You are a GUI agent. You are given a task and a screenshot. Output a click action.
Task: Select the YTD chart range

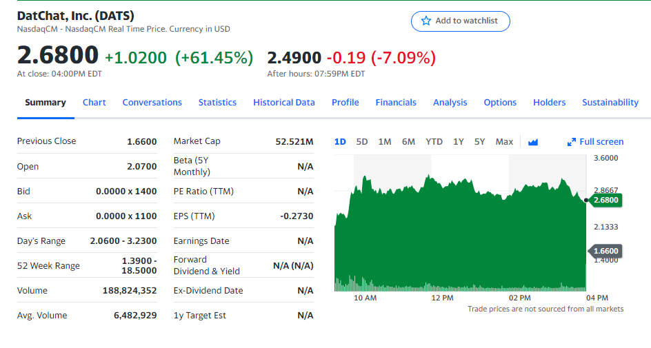pyautogui.click(x=434, y=142)
